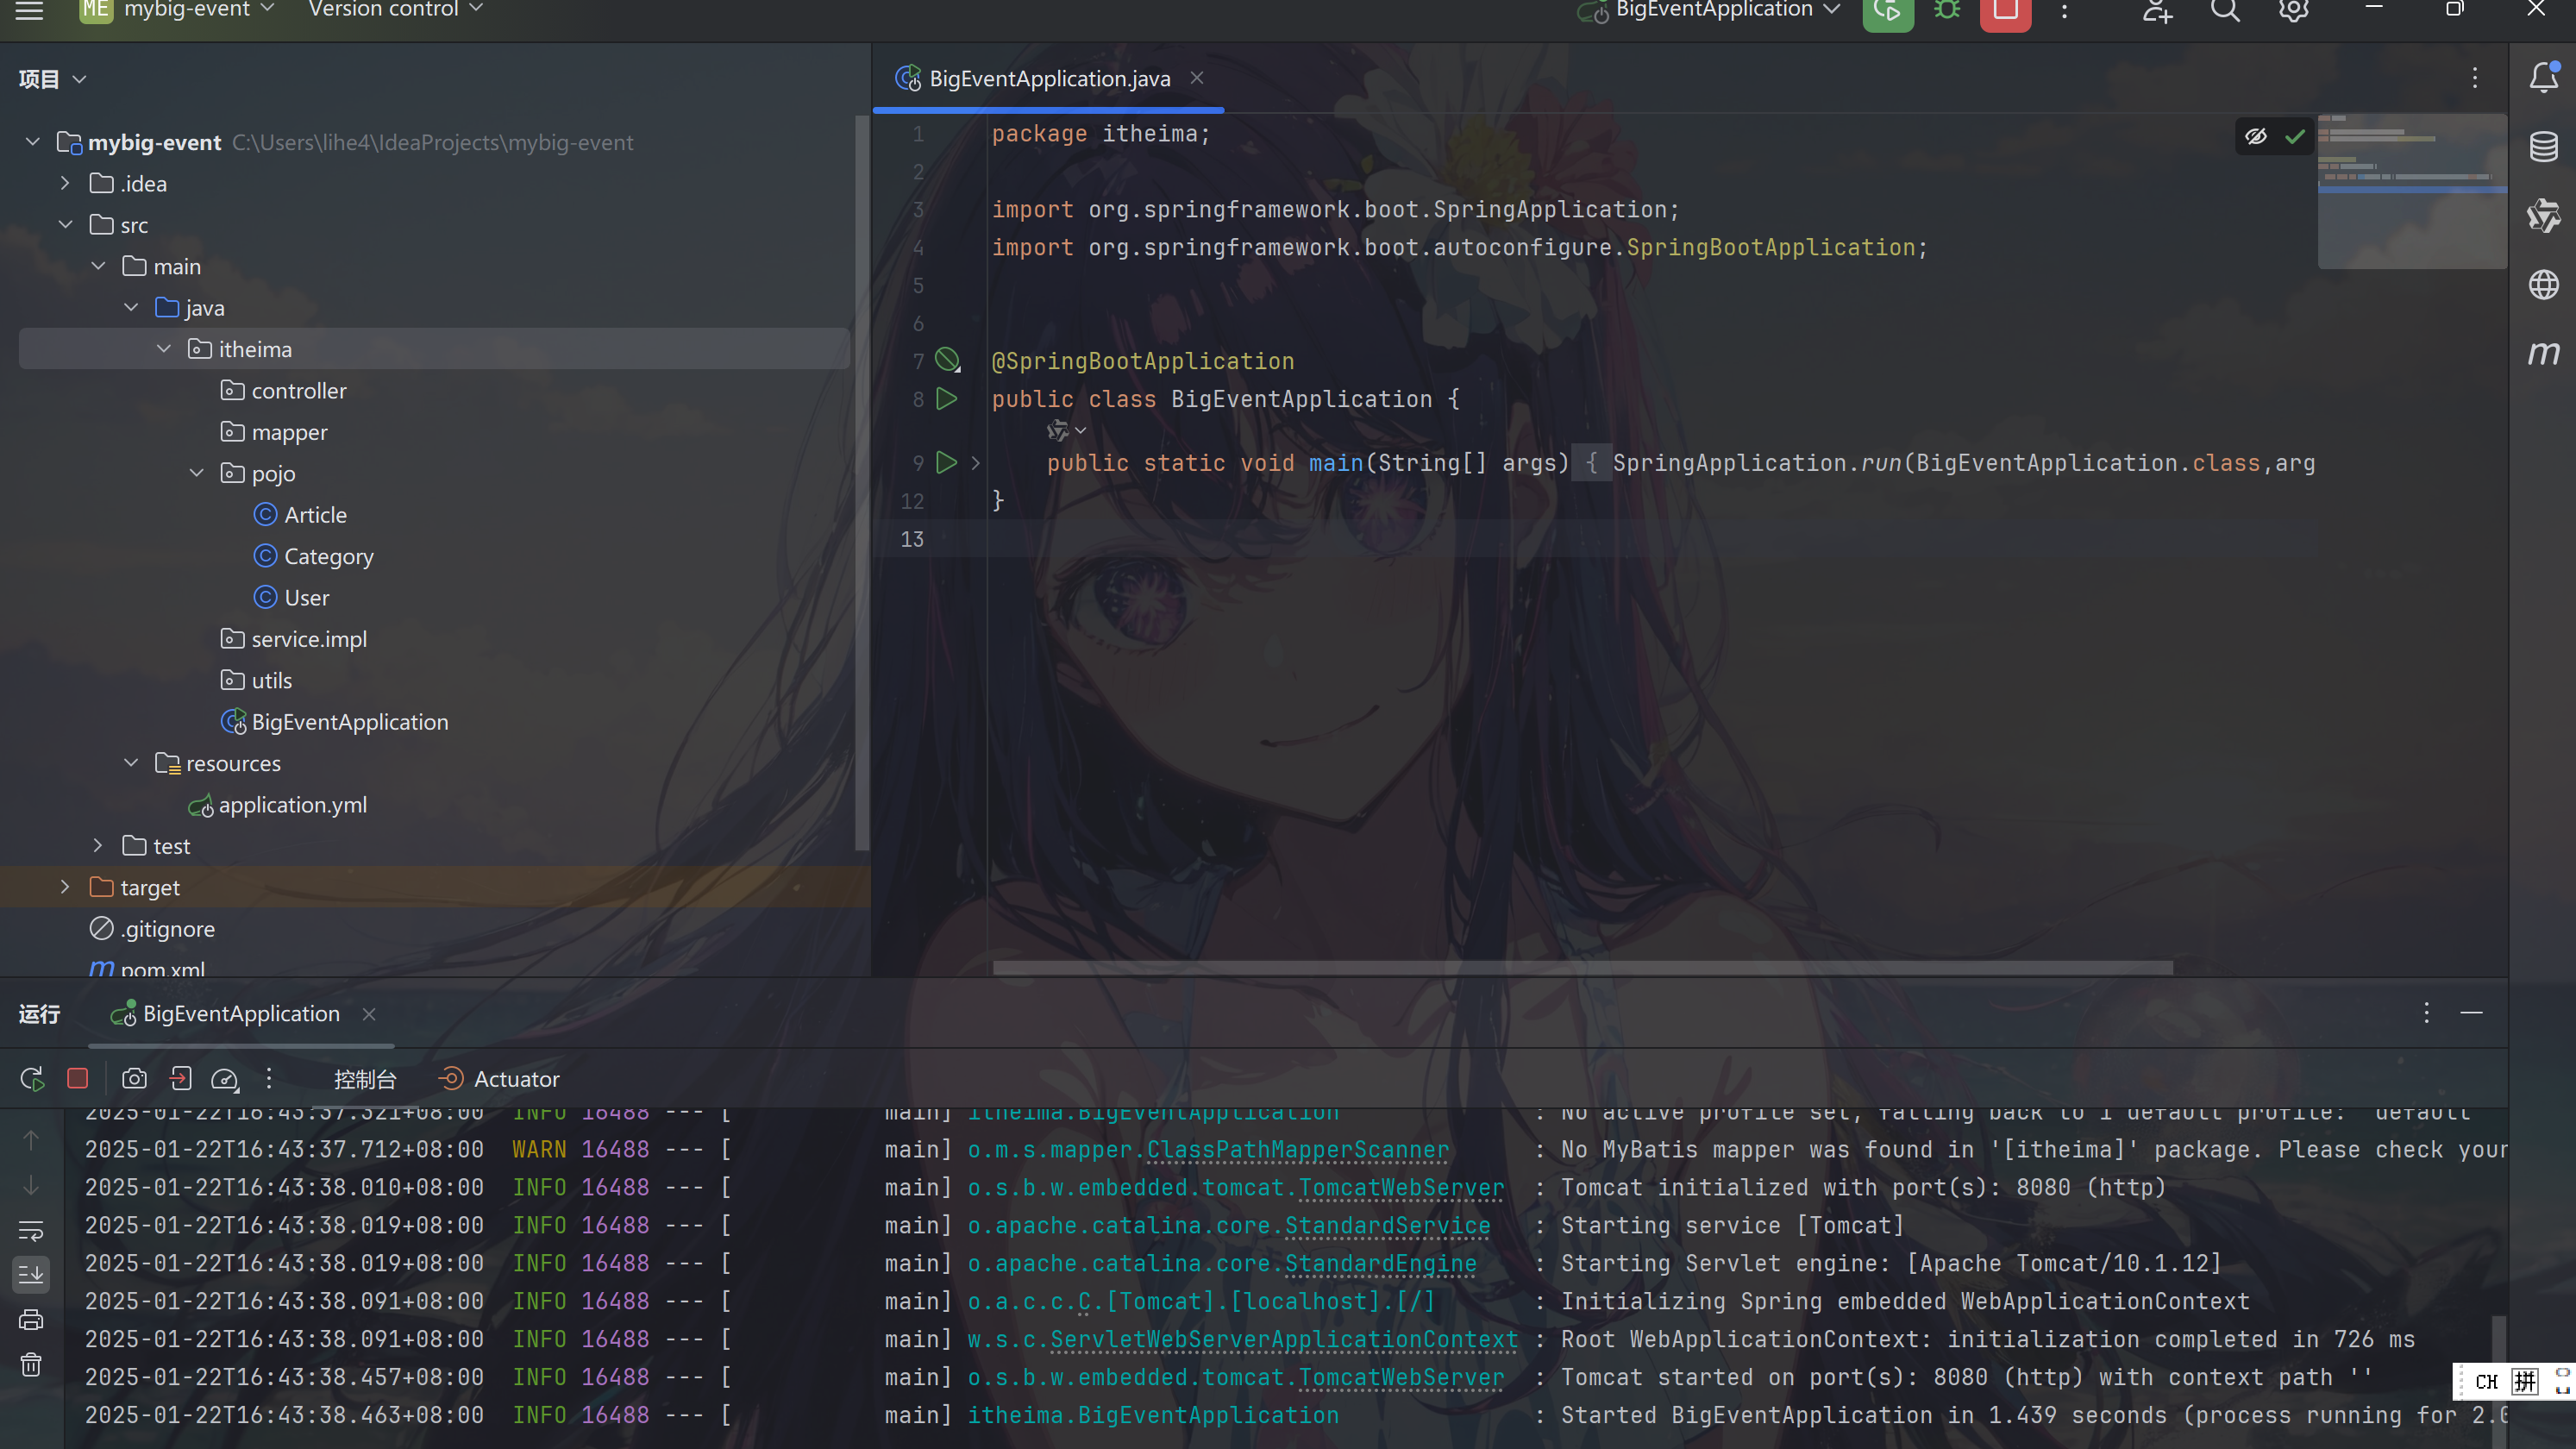Toggle scroll to end of console
2576x1449 pixels.
(31, 1275)
